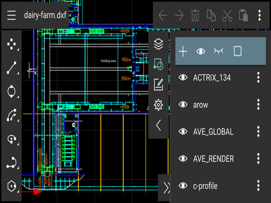Collapse the side panel with left chevron
Viewport: 271px width, 203px height.
click(158, 125)
